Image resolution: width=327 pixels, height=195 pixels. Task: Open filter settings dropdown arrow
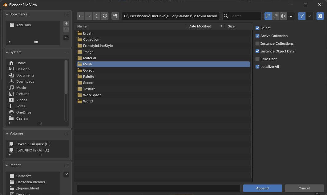tap(309, 16)
